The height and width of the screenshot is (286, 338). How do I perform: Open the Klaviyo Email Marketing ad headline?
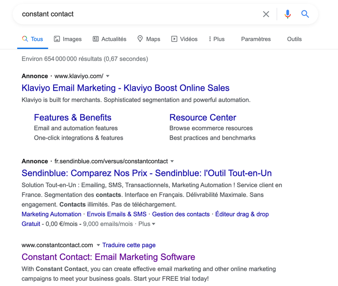(x=125, y=88)
